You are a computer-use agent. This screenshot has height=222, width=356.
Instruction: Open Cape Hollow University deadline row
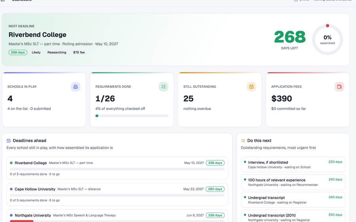(x=117, y=195)
